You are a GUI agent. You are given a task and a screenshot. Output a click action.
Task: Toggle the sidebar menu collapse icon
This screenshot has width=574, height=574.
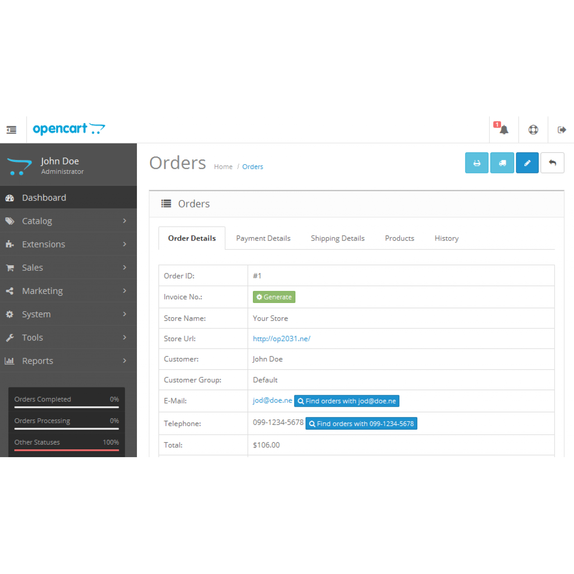[x=11, y=130]
